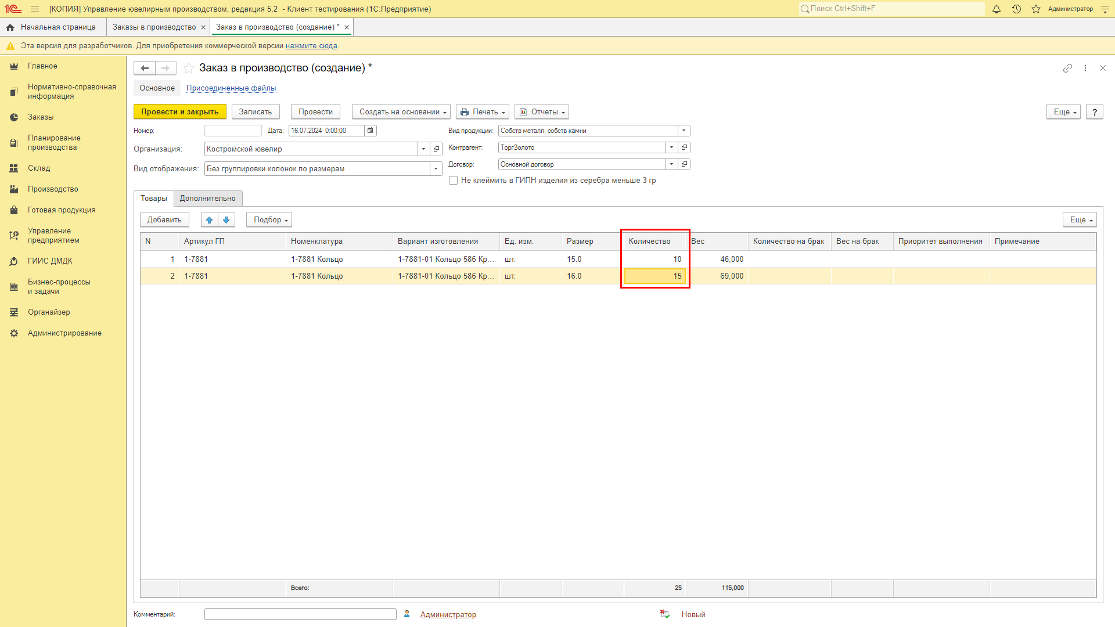Open favorites star in title bar
This screenshot has width=1115, height=627.
tap(1036, 9)
